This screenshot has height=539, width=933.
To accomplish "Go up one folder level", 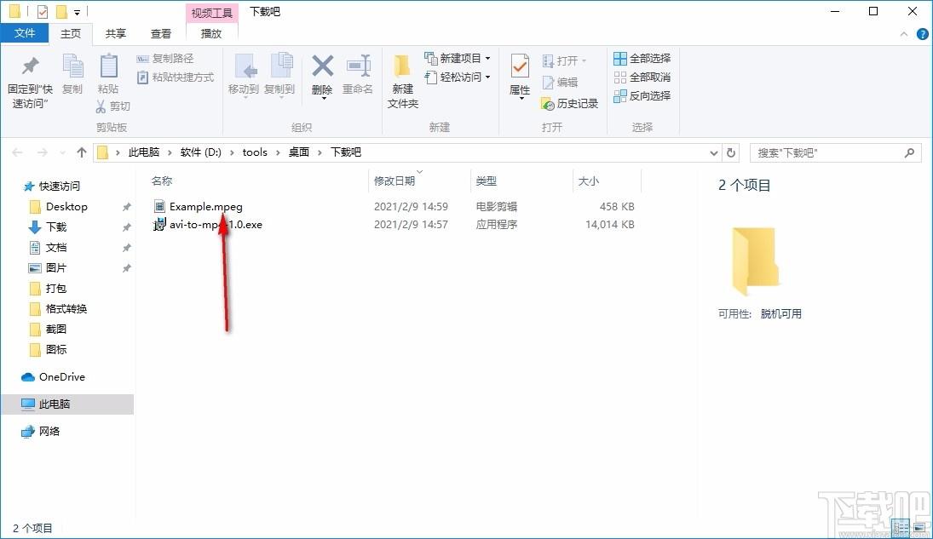I will (82, 153).
